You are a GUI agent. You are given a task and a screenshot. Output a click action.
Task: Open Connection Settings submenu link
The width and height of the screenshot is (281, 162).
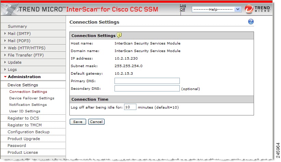[28, 91]
